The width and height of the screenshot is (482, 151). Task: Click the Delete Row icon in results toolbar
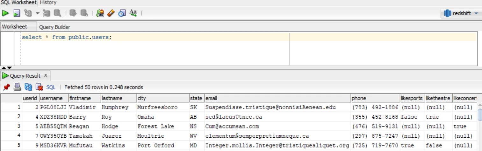(39, 87)
